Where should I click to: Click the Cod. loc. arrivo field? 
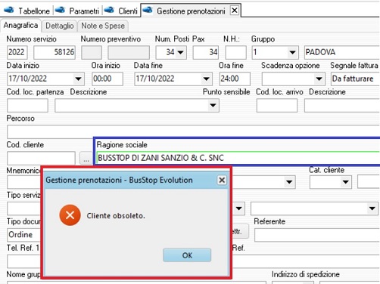point(277,105)
